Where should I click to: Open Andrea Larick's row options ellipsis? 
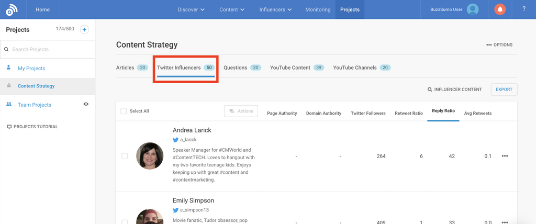pos(505,156)
